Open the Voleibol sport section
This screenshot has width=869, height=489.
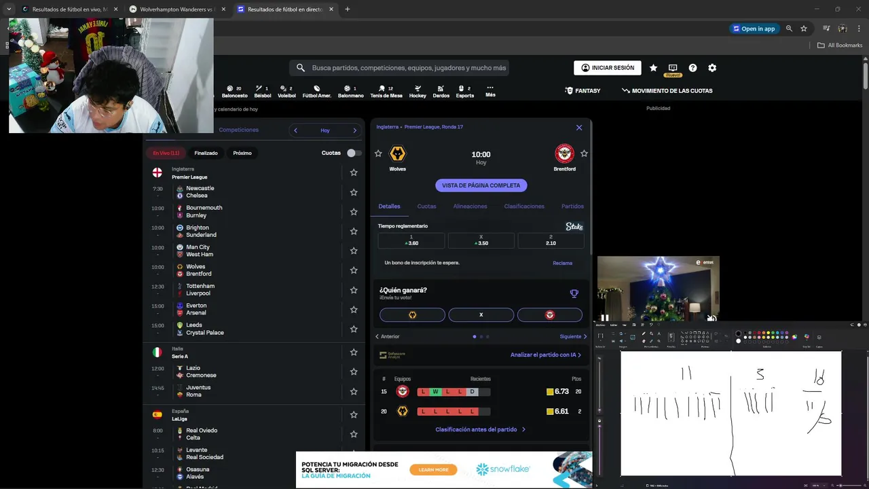pyautogui.click(x=286, y=91)
